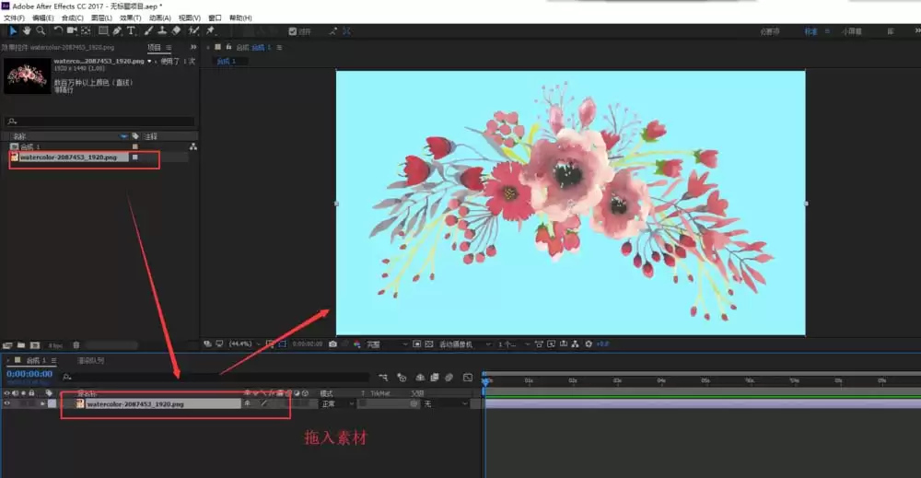Image resolution: width=921 pixels, height=478 pixels.
Task: Toggle the snapping checkbox in the toolbar
Action: click(x=293, y=31)
